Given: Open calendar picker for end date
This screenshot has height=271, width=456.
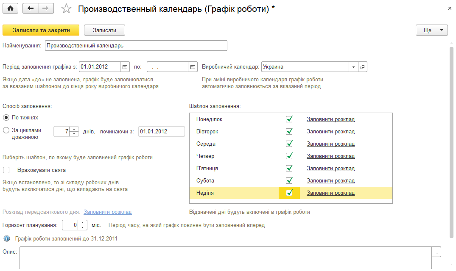Looking at the screenshot, I should 193,67.
